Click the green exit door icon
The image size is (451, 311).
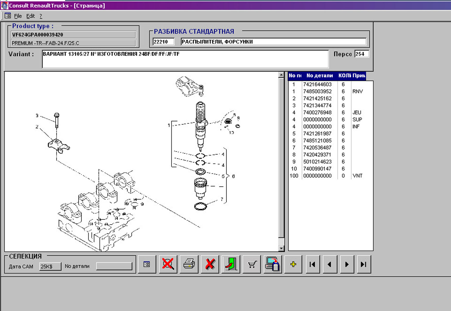pos(231,264)
